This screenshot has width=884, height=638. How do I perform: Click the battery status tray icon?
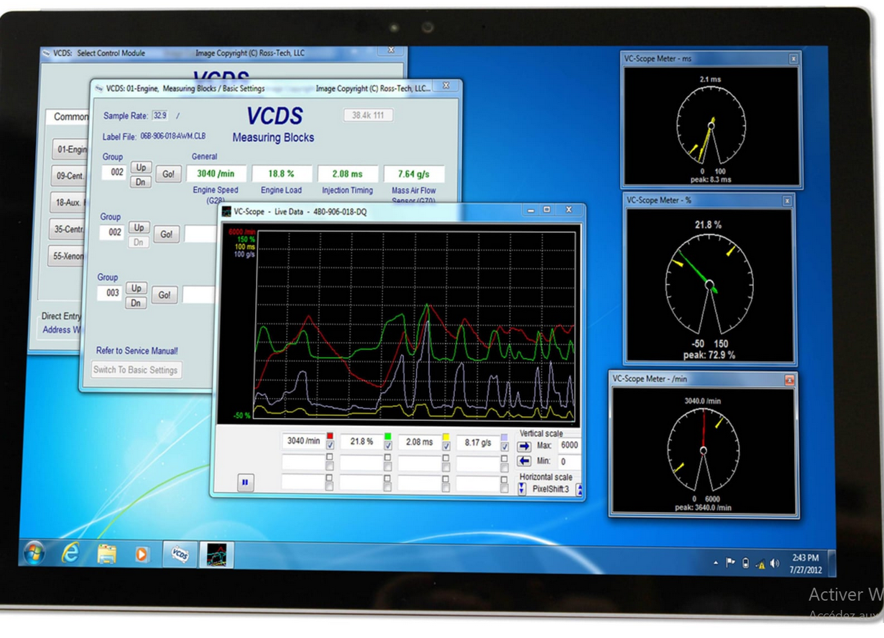pyautogui.click(x=745, y=563)
